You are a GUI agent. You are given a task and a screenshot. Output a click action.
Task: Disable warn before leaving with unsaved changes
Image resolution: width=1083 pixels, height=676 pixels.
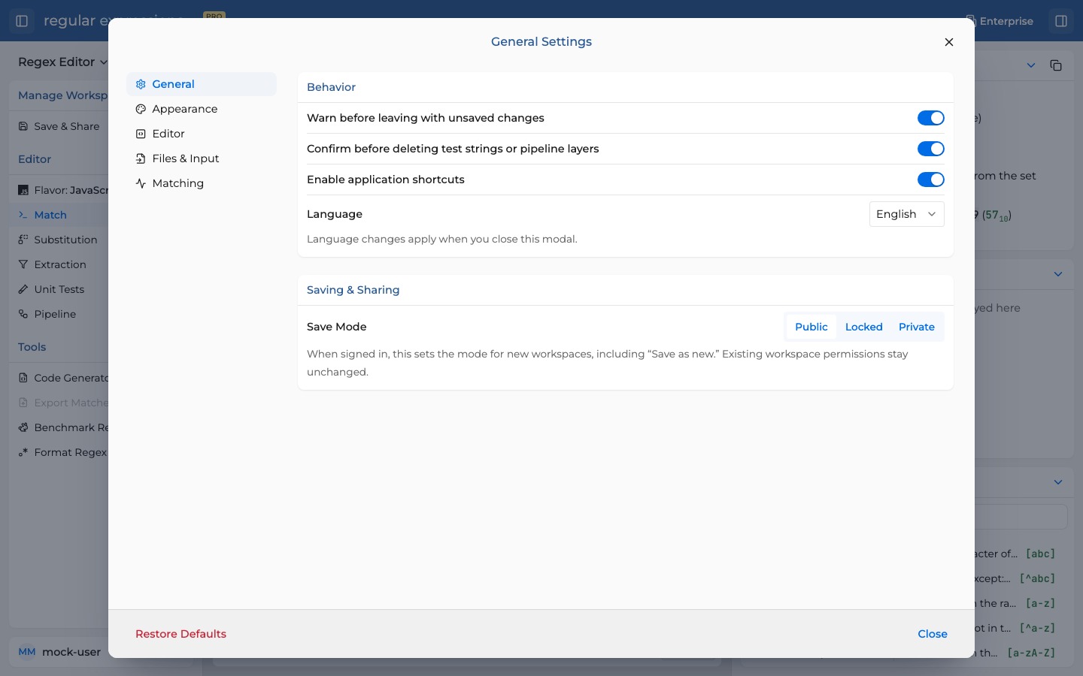[x=931, y=118]
